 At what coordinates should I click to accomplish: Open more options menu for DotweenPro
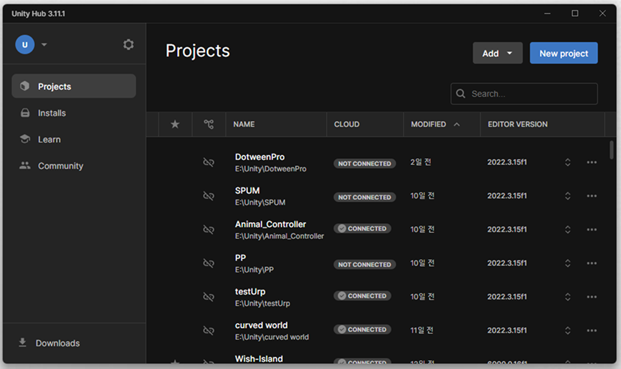click(x=592, y=162)
